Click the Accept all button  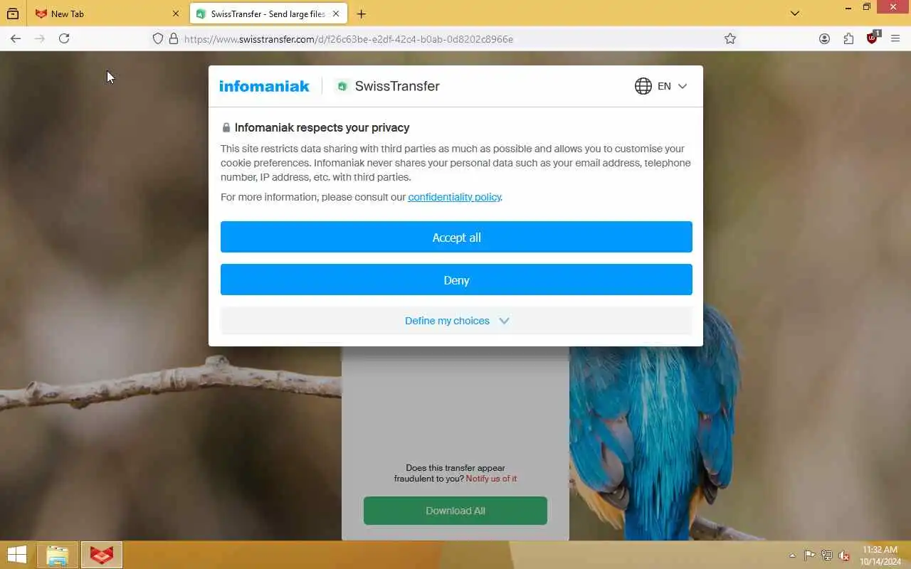tap(456, 237)
